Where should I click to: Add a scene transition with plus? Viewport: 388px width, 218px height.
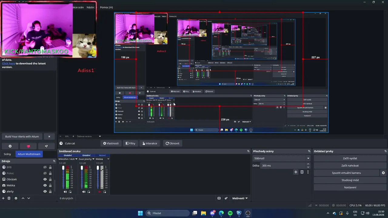tap(296, 172)
